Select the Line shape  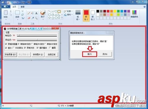50,12
